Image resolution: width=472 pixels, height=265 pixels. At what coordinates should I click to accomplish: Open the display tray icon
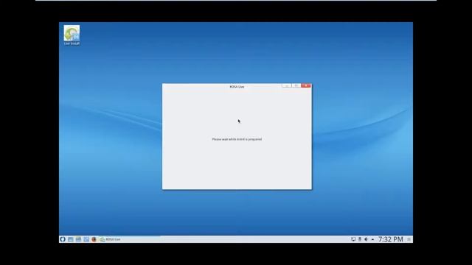coord(353,239)
